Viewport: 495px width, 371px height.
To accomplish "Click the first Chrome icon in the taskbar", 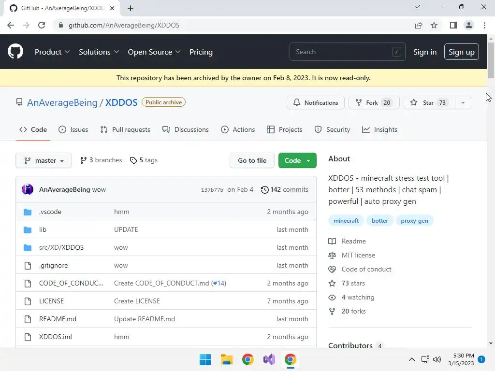I will pos(248,359).
